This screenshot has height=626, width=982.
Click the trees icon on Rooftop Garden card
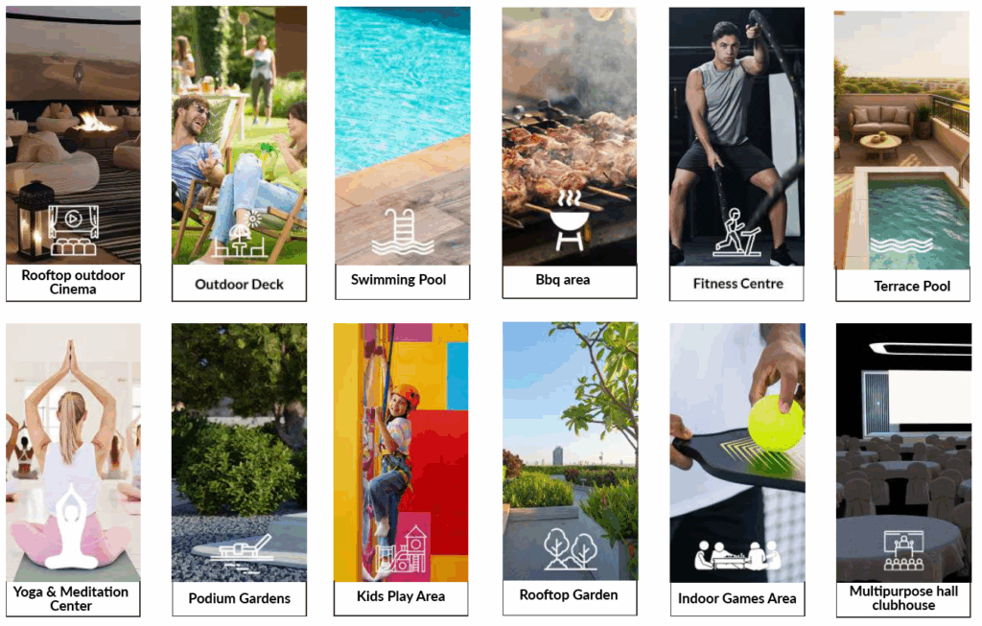click(x=571, y=549)
